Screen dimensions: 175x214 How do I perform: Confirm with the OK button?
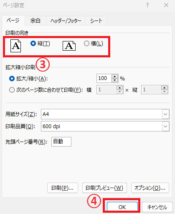(122, 207)
